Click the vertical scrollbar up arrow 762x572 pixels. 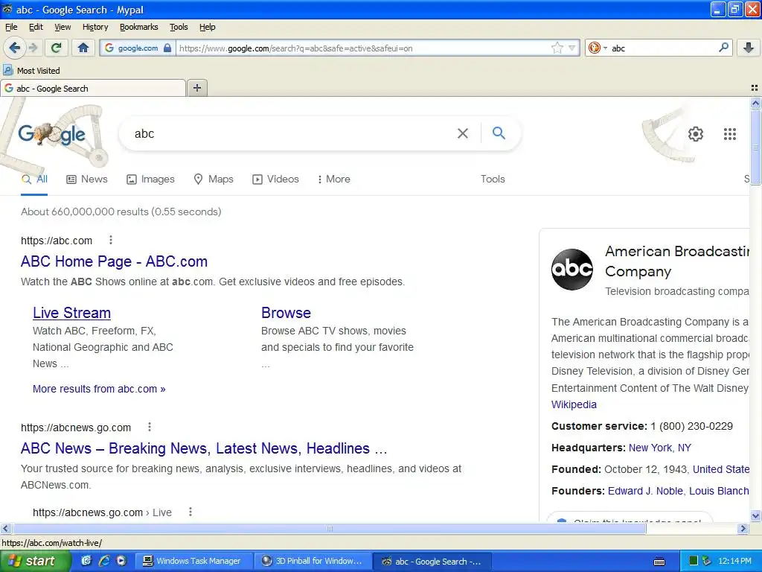755,103
